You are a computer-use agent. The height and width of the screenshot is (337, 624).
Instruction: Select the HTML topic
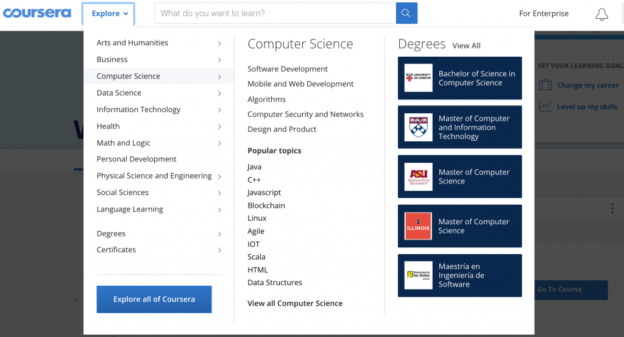tap(258, 270)
